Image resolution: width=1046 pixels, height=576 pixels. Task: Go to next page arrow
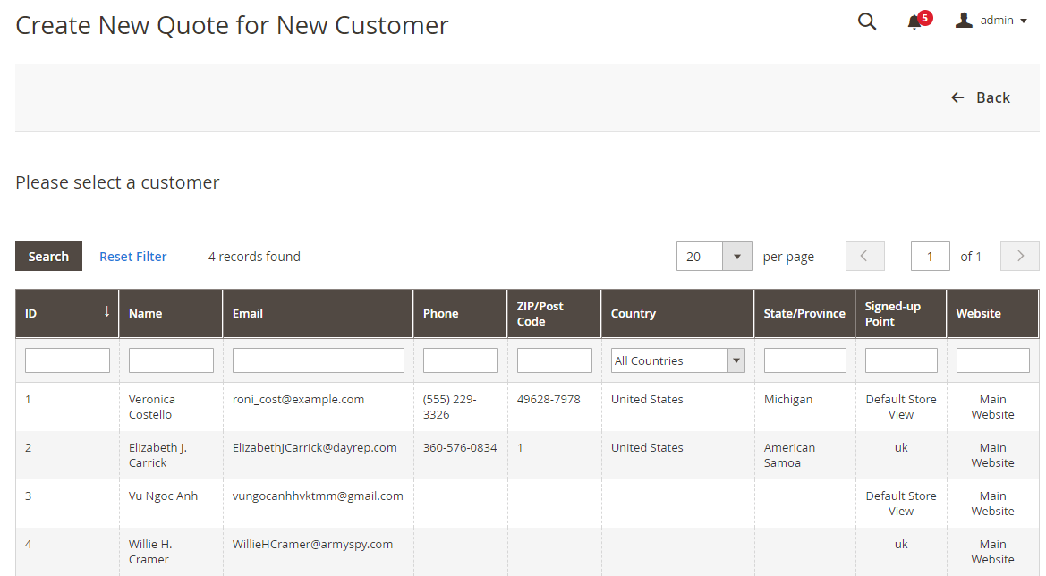point(1019,257)
